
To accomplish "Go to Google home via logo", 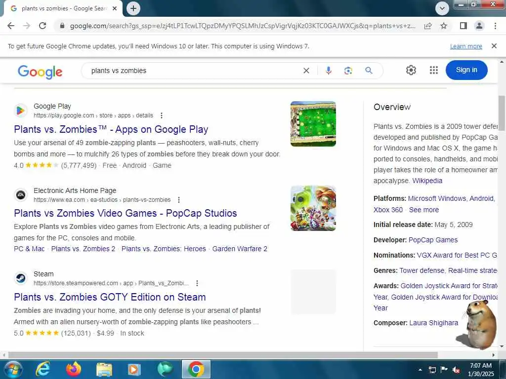I will click(40, 72).
